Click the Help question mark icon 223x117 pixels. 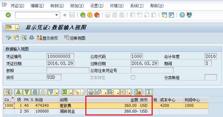182,15
